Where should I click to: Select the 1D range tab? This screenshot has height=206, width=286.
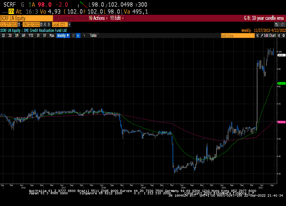3,36
